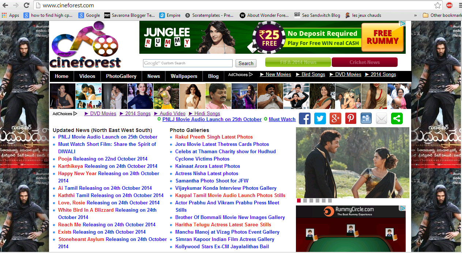The height and width of the screenshot is (253, 462).
Task: Open About Wonder Fore... bookmark
Action: 265,15
